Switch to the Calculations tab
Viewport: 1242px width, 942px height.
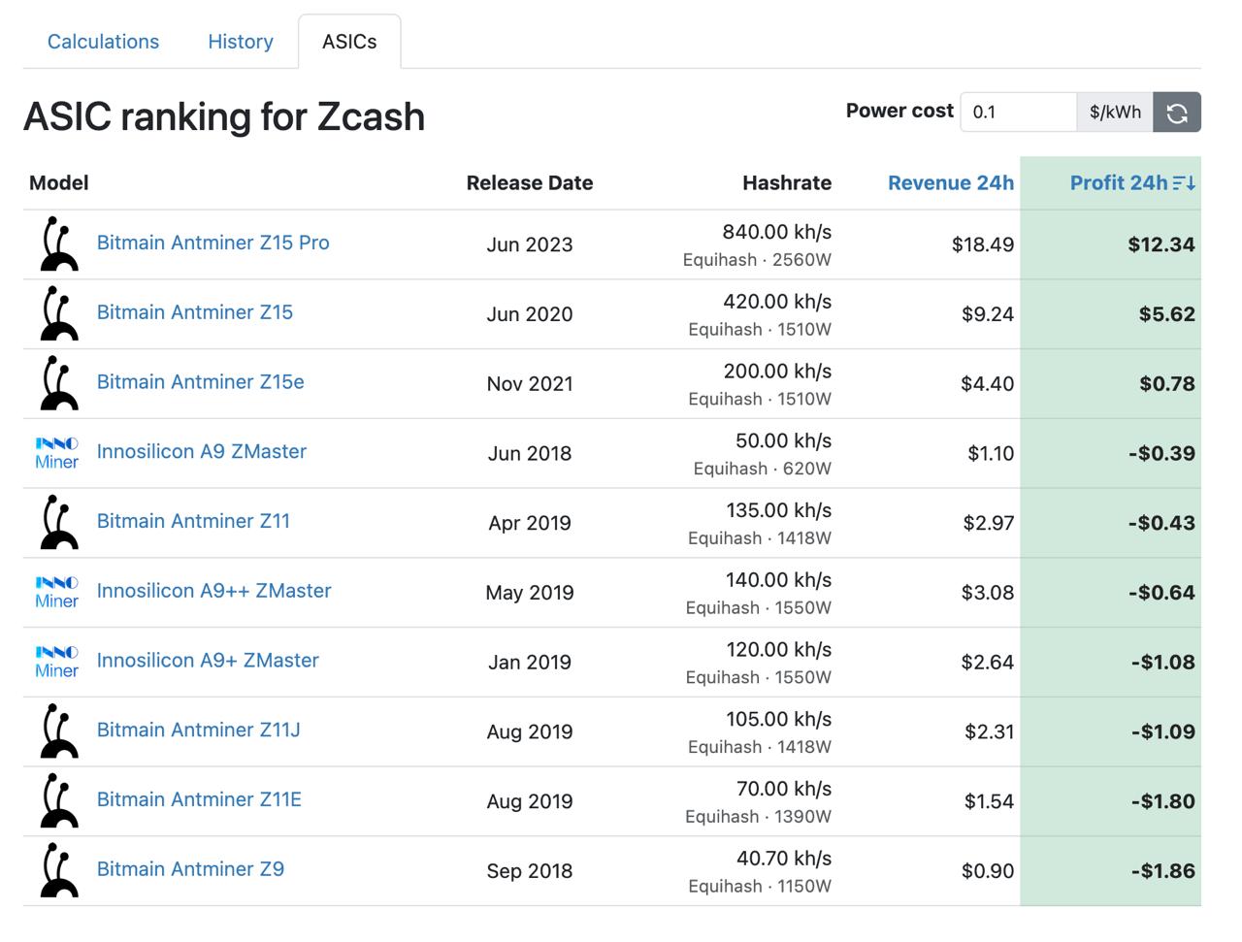click(103, 42)
